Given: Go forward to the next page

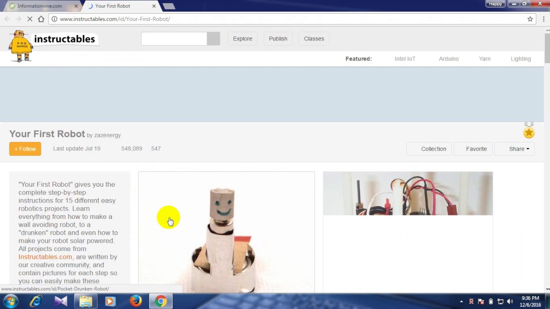Looking at the screenshot, I should click(x=18, y=19).
